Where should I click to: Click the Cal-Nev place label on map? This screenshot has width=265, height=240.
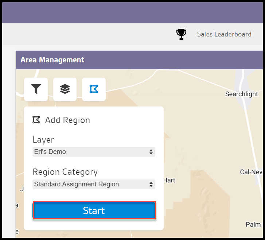(252, 172)
